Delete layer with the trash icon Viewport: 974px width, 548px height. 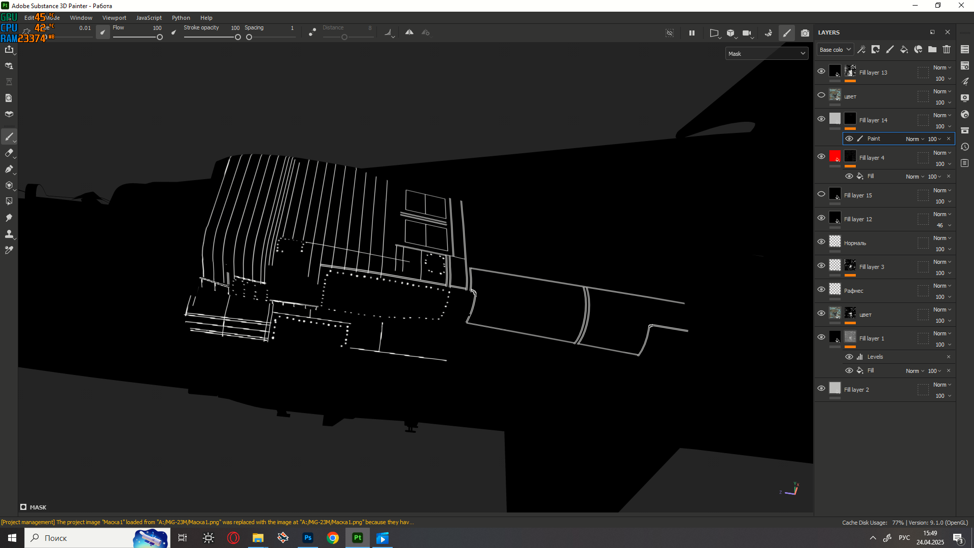point(947,49)
